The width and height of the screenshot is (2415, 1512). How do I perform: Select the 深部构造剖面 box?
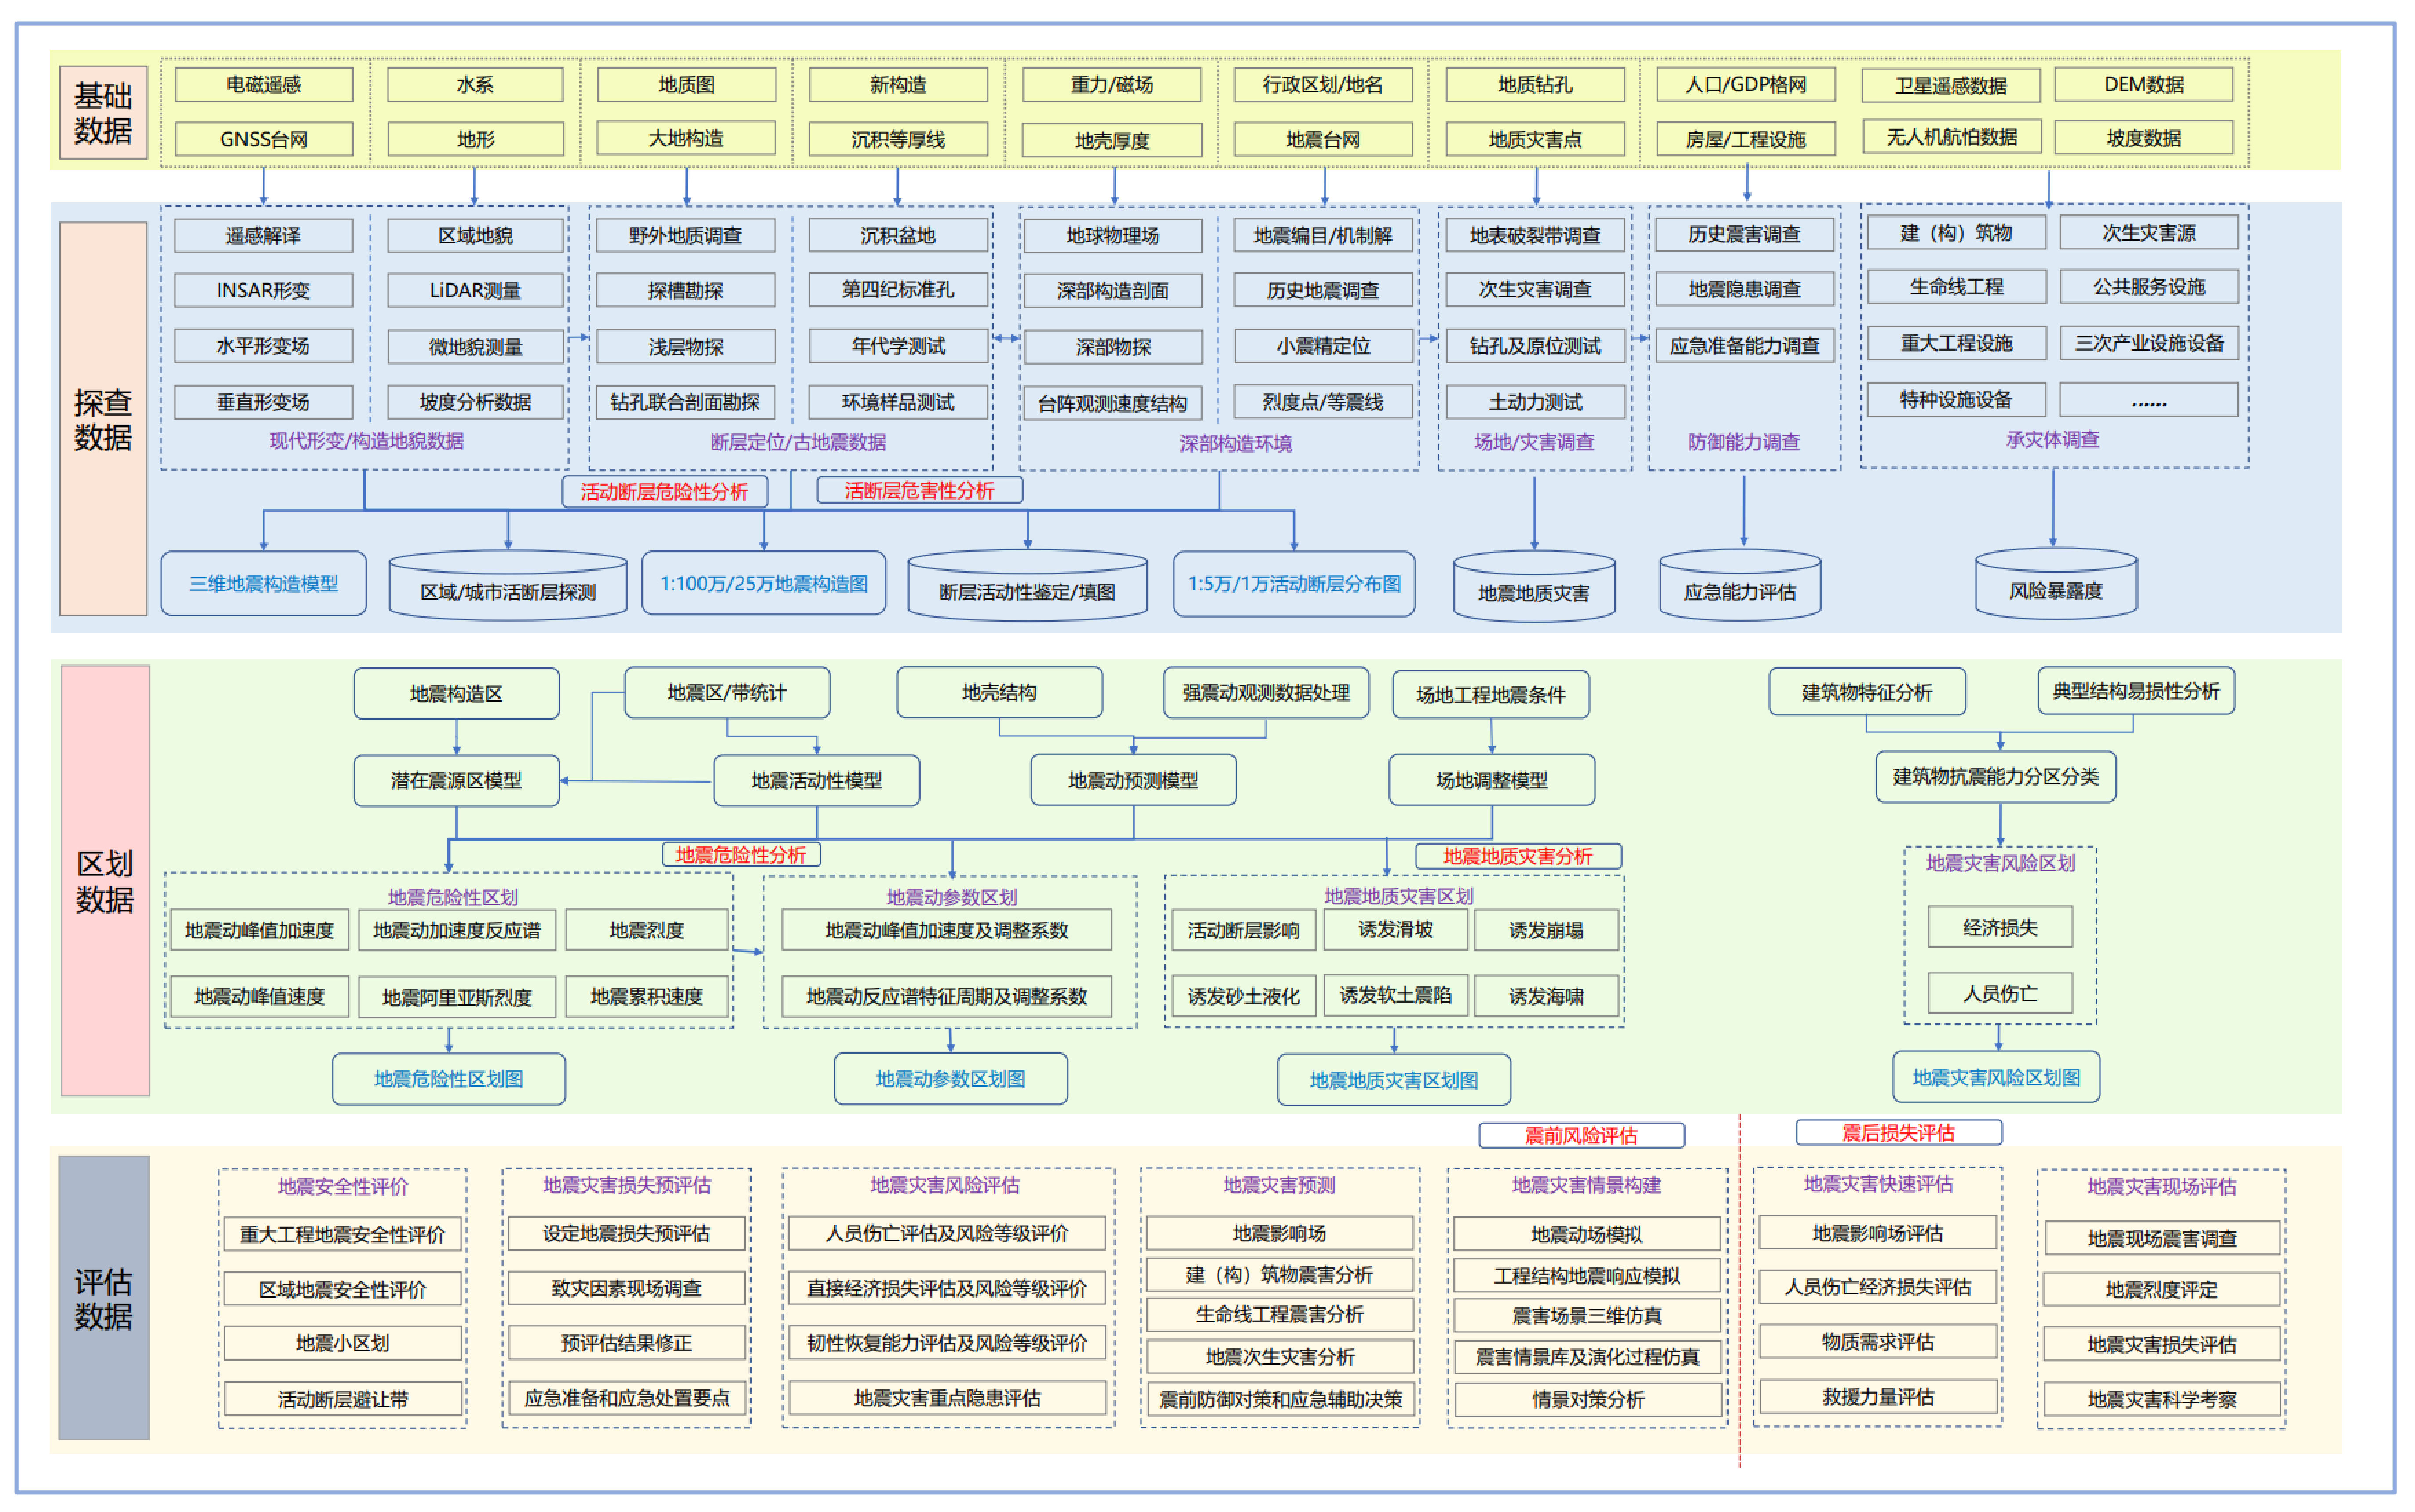(1113, 290)
